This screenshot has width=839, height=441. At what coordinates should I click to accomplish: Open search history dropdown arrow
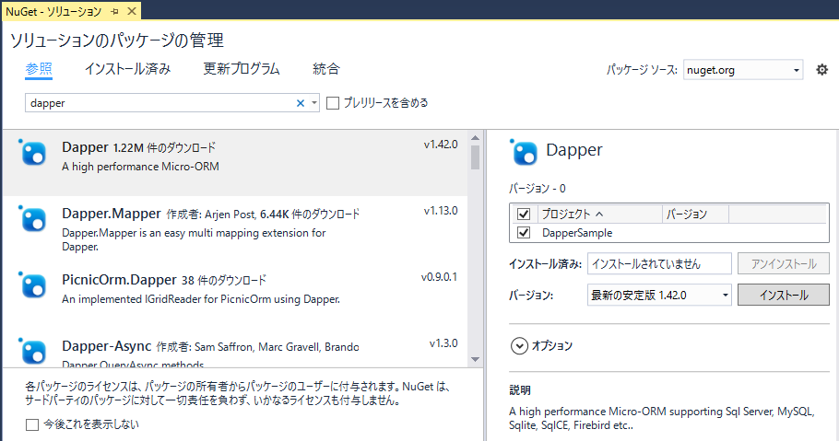tap(314, 102)
